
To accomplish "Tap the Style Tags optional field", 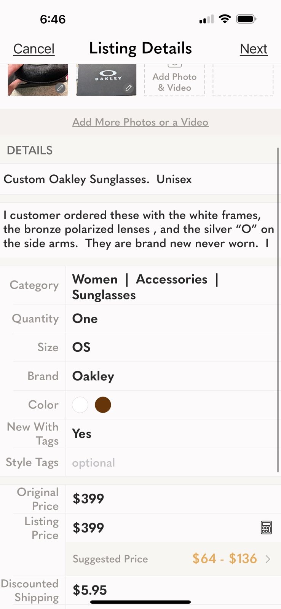I will [x=173, y=462].
